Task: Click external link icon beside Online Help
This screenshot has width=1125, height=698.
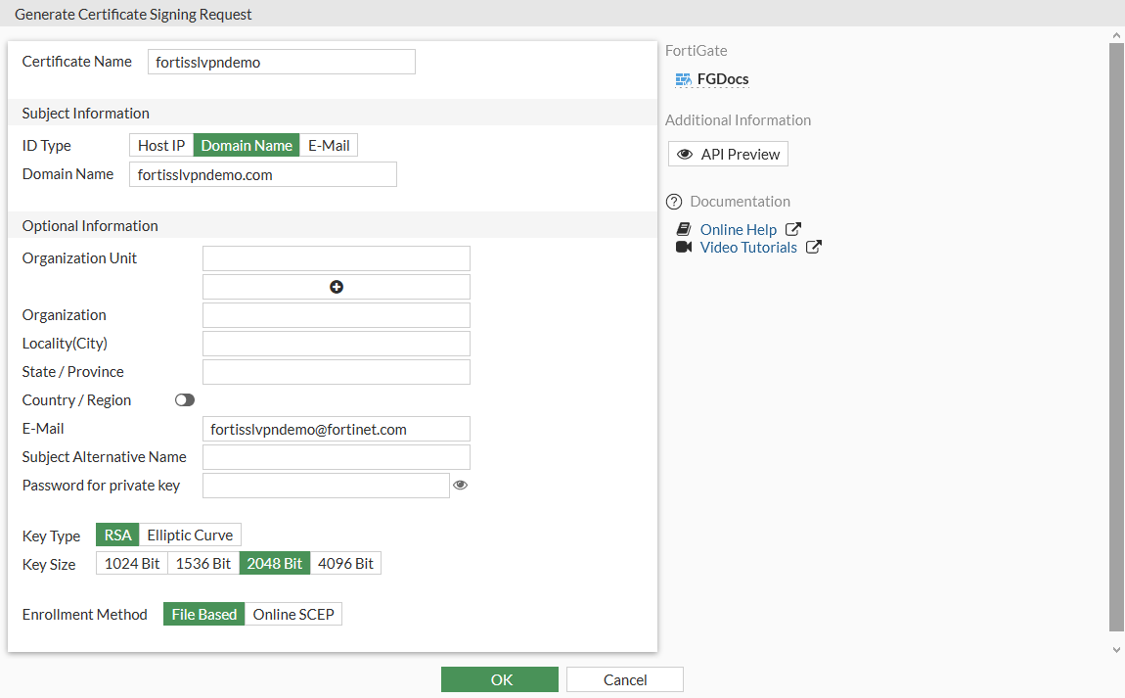Action: (793, 229)
